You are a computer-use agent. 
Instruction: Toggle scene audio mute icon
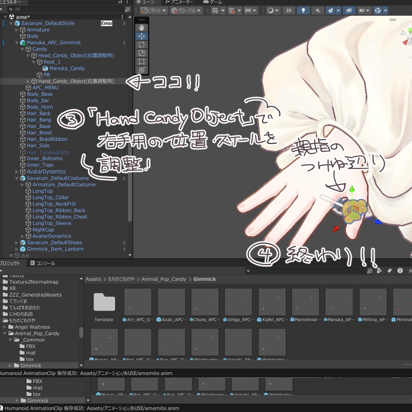click(317, 10)
